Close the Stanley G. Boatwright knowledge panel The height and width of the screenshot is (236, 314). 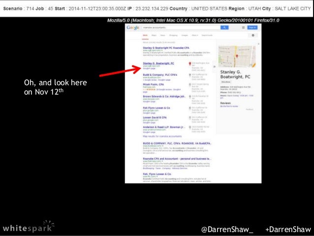258,44
